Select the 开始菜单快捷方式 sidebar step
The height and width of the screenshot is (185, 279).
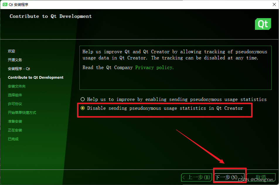coord(22,113)
